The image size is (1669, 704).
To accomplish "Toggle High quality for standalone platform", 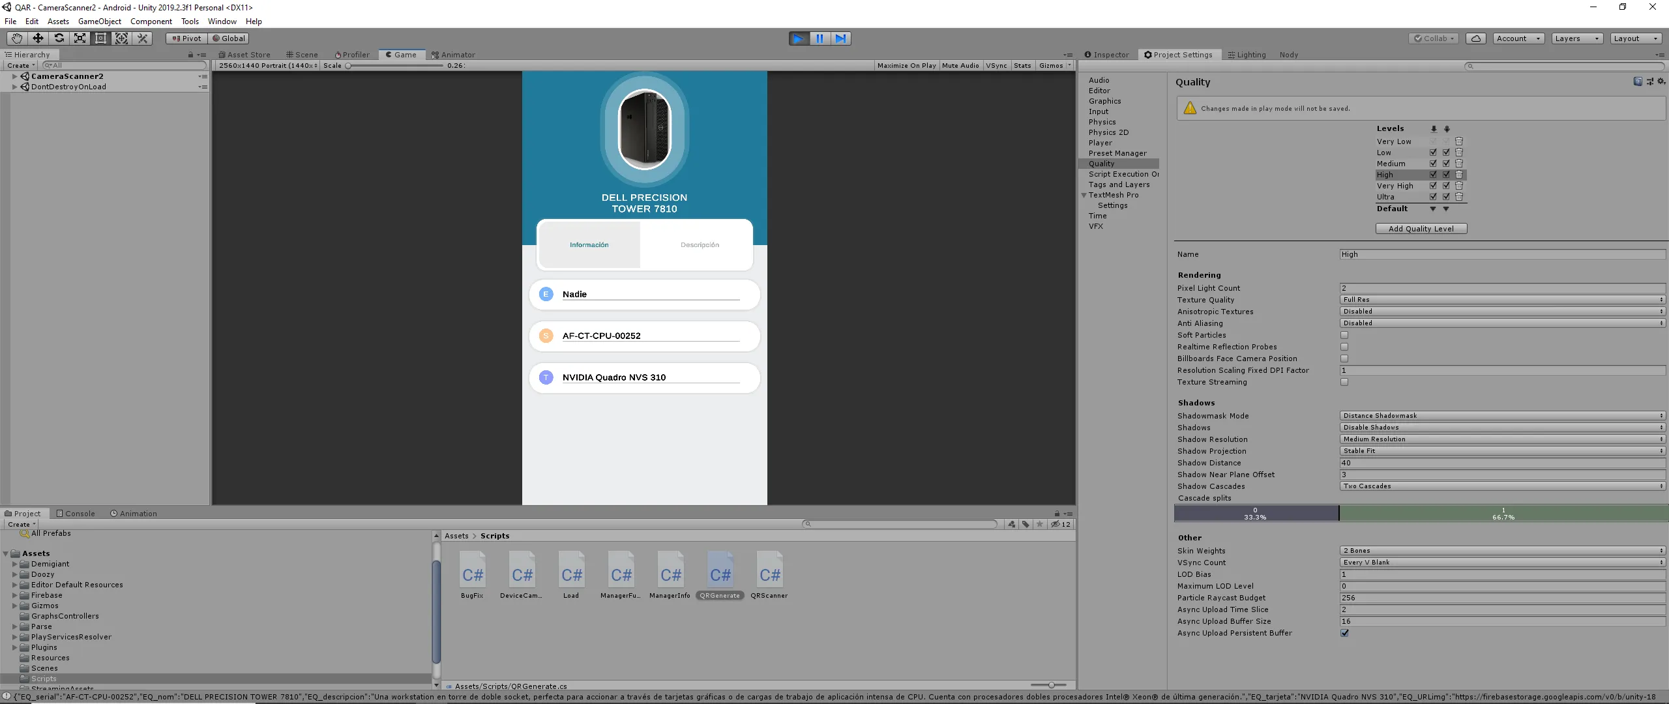I will pos(1433,175).
